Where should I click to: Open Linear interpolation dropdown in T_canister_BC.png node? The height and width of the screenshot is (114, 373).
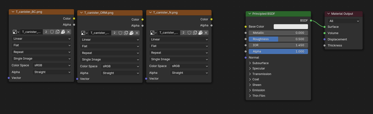[42, 39]
